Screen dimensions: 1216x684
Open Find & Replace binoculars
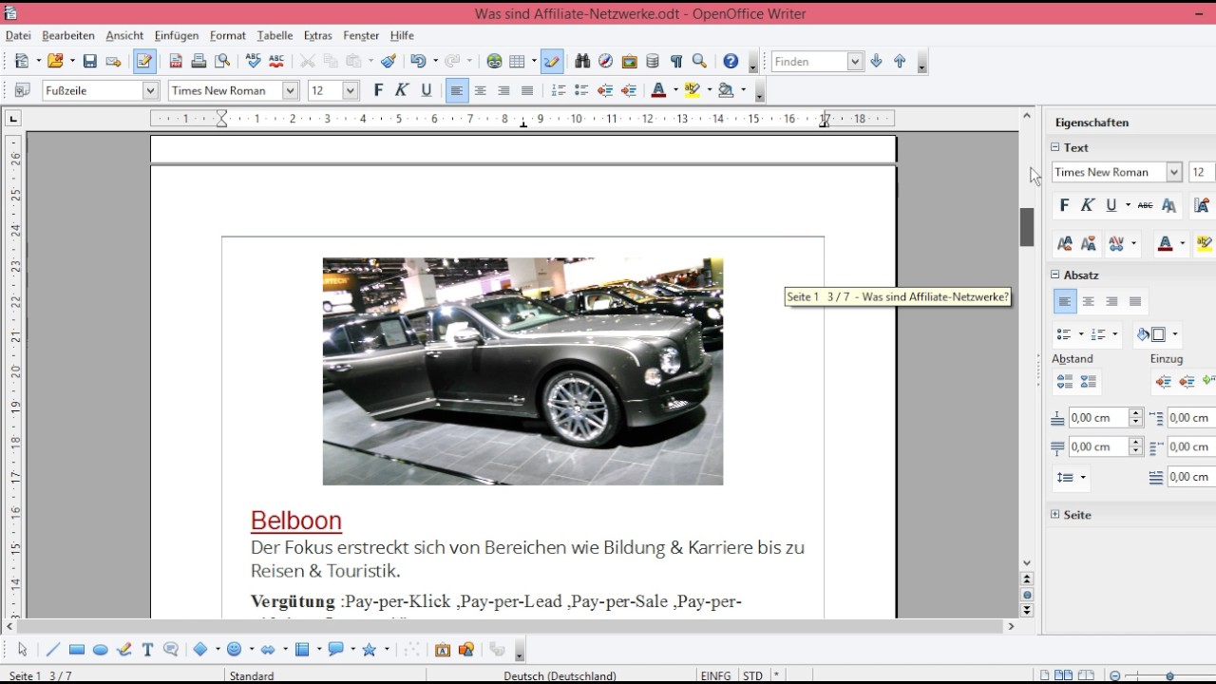(x=582, y=61)
